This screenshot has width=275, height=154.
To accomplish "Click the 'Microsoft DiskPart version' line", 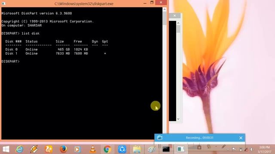I will 37,13.
